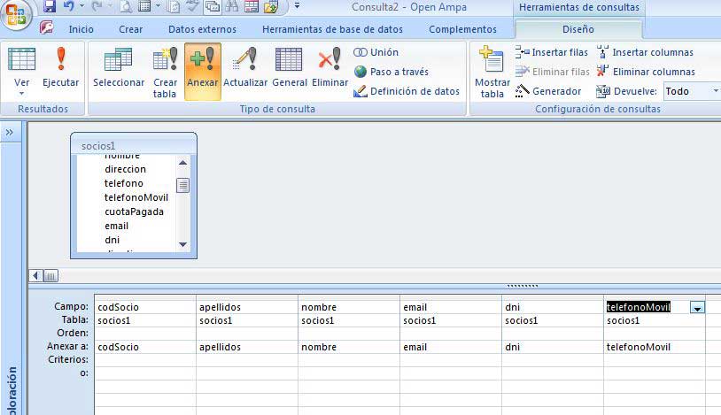Select the Eliminar query type
Screen dimensions: 721x415
click(x=329, y=69)
